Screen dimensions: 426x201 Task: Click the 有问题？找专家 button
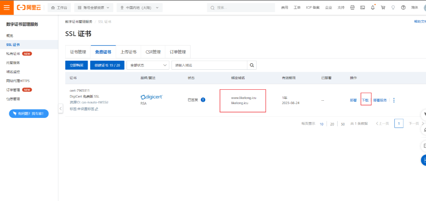(29, 113)
